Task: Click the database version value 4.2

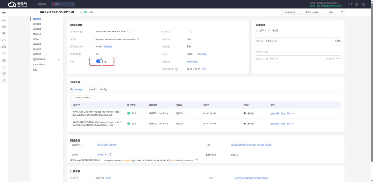Action: [x=97, y=54]
